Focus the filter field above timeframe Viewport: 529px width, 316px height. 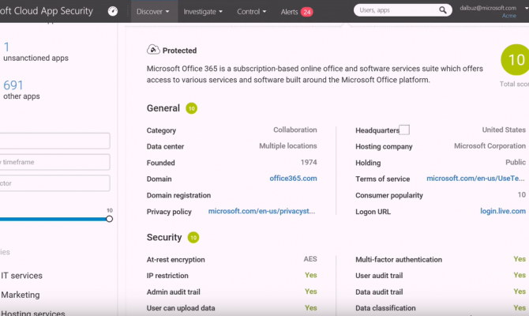54,141
